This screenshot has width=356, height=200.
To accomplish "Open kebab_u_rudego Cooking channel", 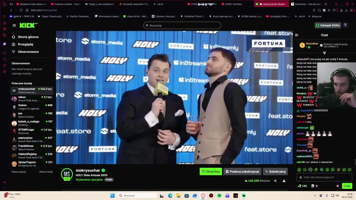I will pos(32,123).
